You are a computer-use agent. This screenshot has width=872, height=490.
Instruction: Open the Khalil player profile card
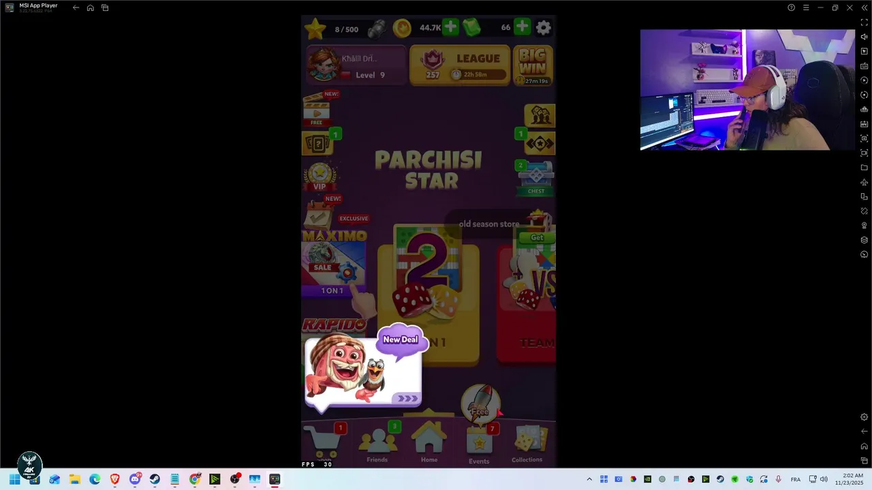[356, 65]
